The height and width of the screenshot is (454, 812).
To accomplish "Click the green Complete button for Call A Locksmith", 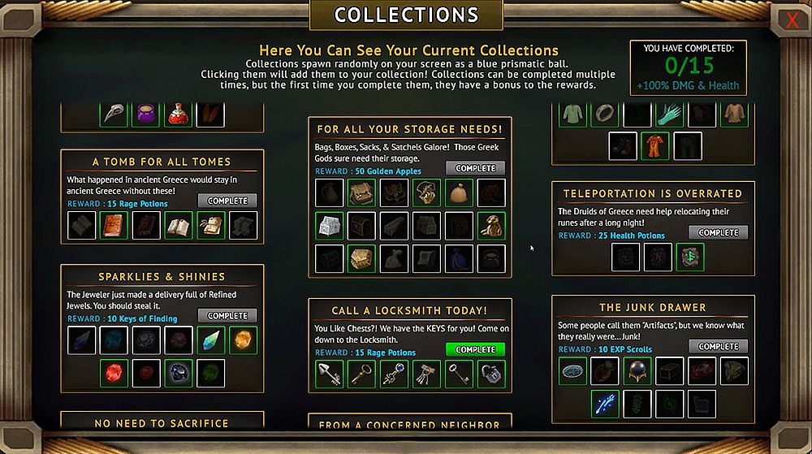I will 475,349.
